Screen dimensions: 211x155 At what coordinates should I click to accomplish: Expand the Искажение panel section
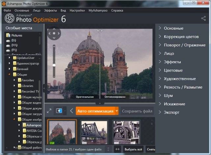coord(172,104)
